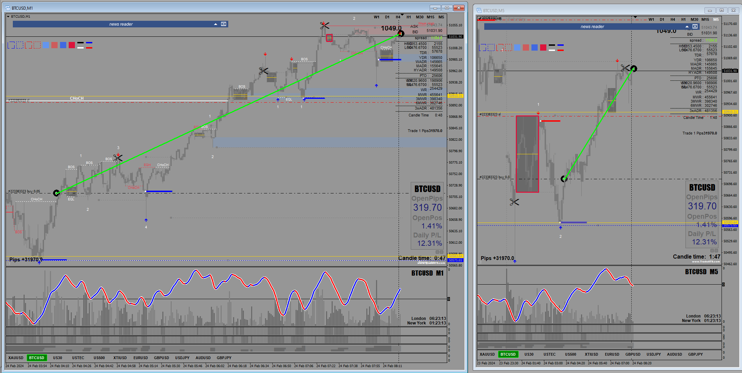The image size is (742, 373).
Task: Close the news reader panel in M5 window
Action: (695, 26)
